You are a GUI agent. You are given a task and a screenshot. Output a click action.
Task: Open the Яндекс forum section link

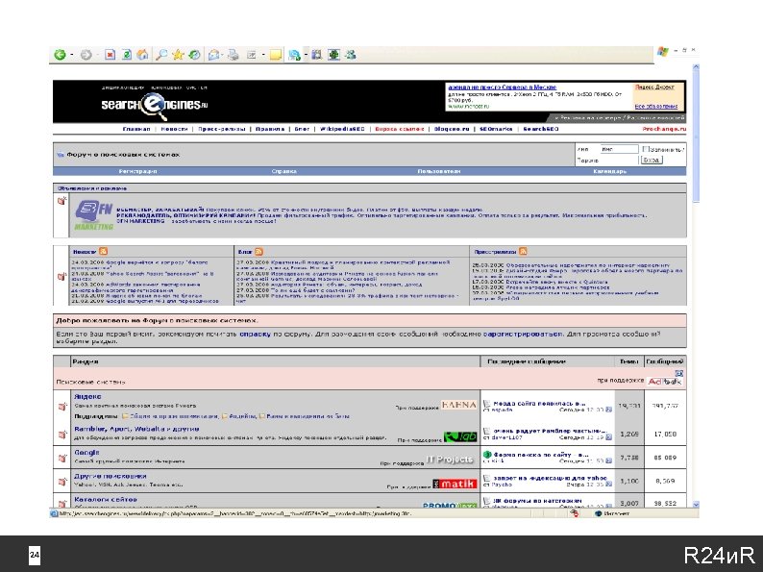87,397
